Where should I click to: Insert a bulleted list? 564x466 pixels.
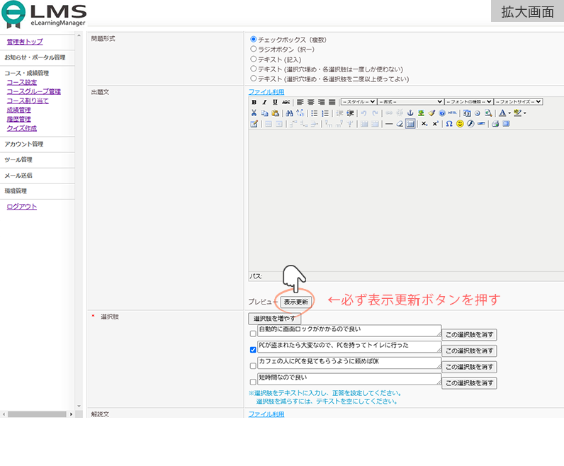315,113
